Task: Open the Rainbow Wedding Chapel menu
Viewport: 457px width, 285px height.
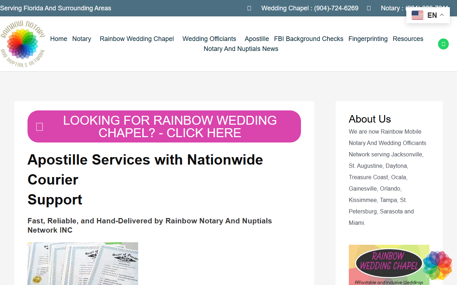Action: 137,39
